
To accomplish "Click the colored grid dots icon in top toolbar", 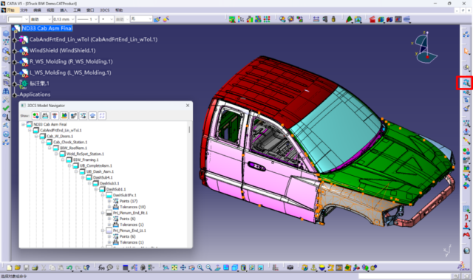I will pos(267,19).
